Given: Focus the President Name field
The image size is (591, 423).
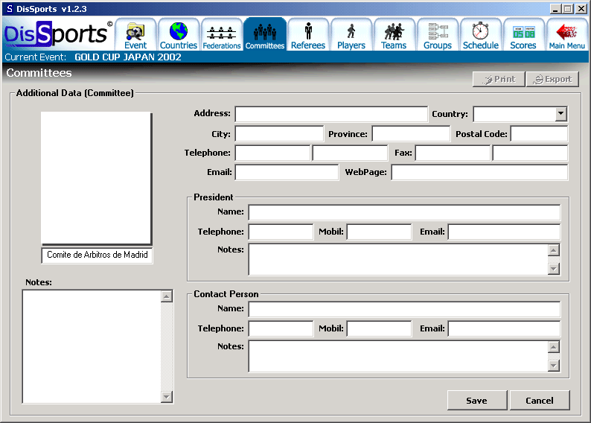Looking at the screenshot, I should 404,213.
